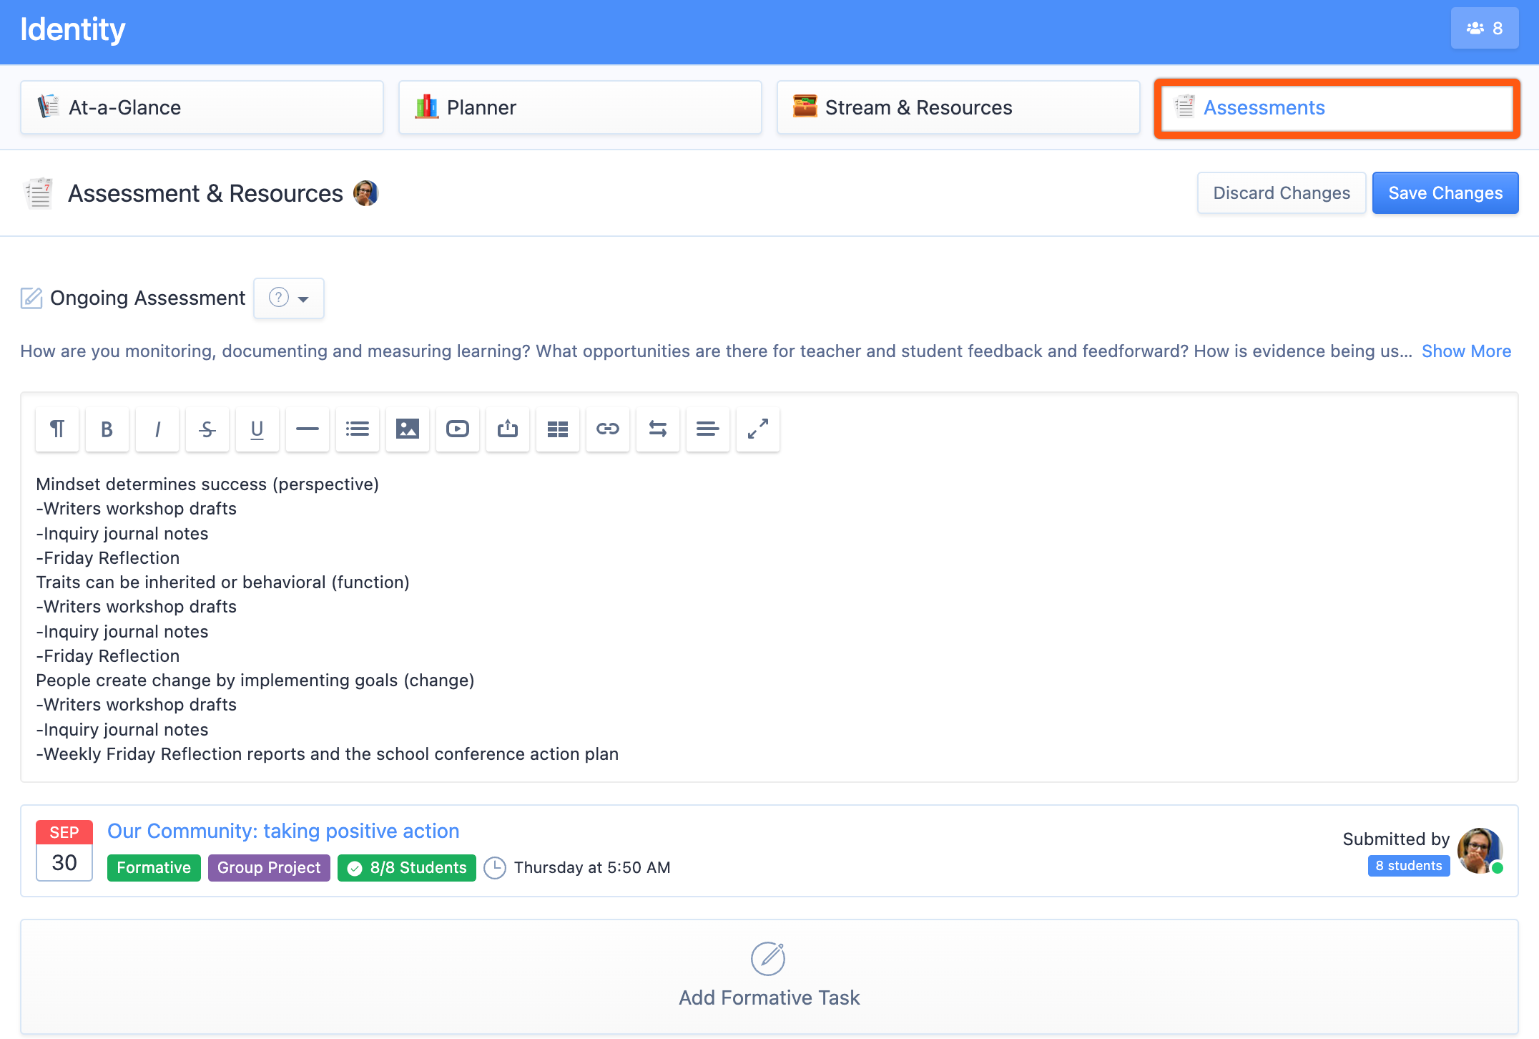This screenshot has height=1039, width=1539.
Task: Insert an image into editor
Action: [x=408, y=429]
